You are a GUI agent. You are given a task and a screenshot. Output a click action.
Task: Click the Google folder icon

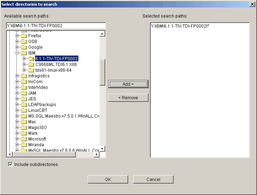[24, 47]
